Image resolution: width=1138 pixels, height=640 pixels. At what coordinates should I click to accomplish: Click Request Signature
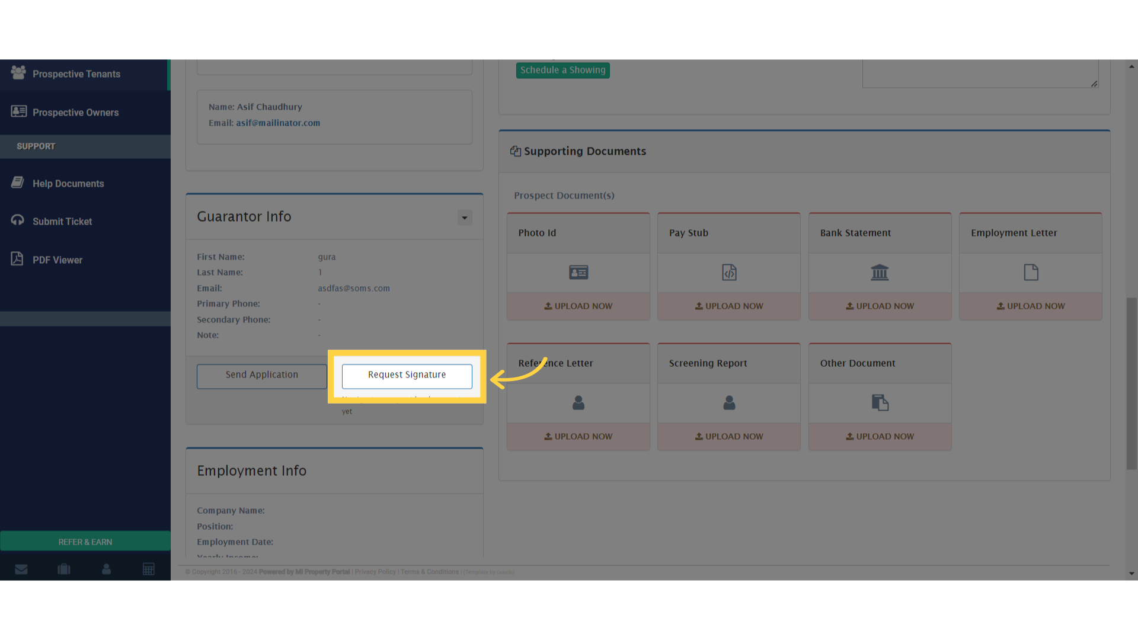coord(407,375)
